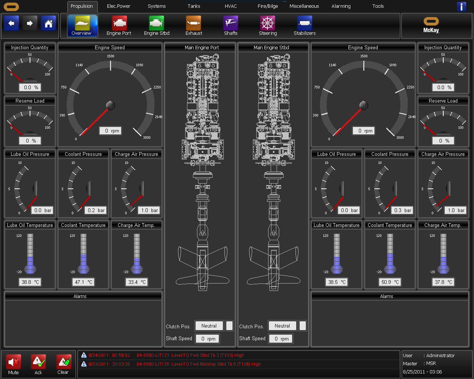This screenshot has width=474, height=379.
Task: Go to the home screen
Action: pos(49,23)
